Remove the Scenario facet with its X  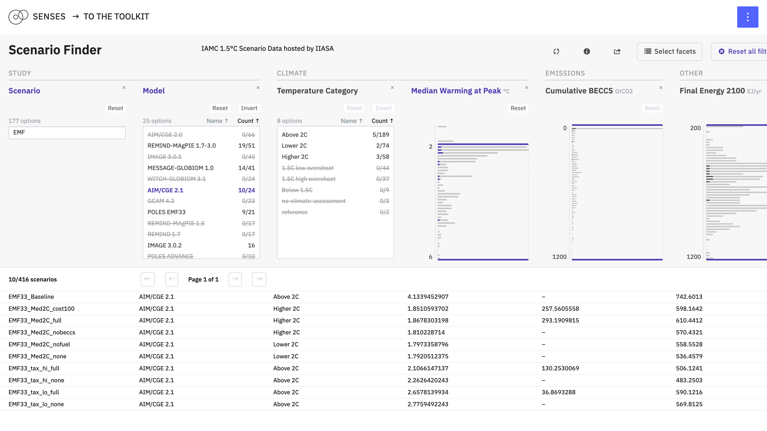coord(124,88)
